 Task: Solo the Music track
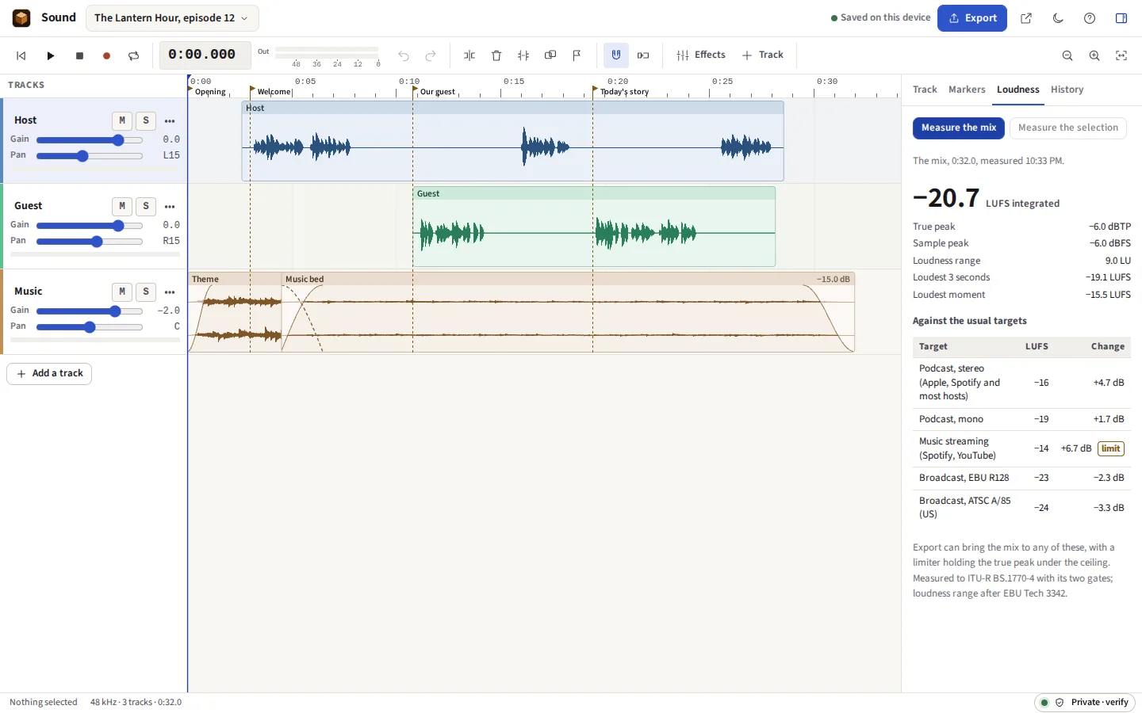point(146,292)
